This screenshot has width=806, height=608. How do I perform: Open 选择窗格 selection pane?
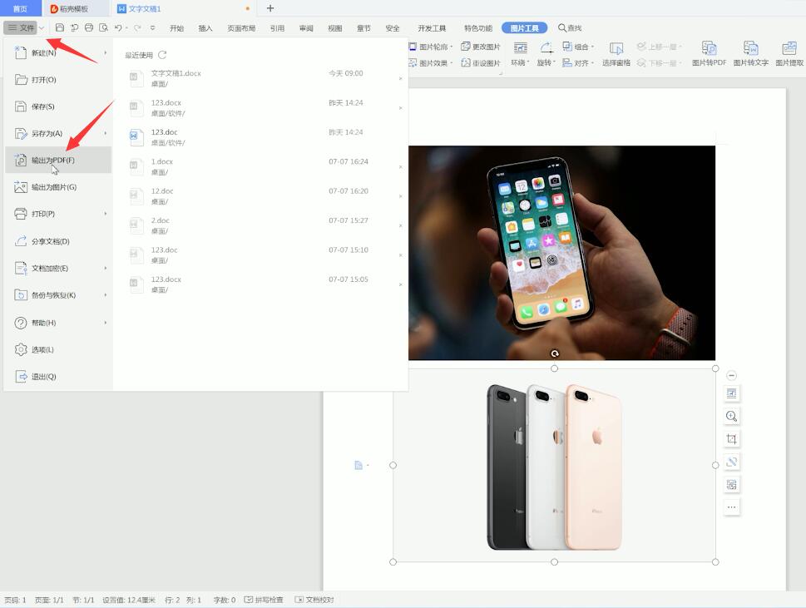click(616, 54)
